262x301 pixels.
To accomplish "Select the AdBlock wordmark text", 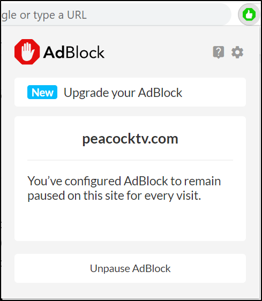I will tap(74, 52).
